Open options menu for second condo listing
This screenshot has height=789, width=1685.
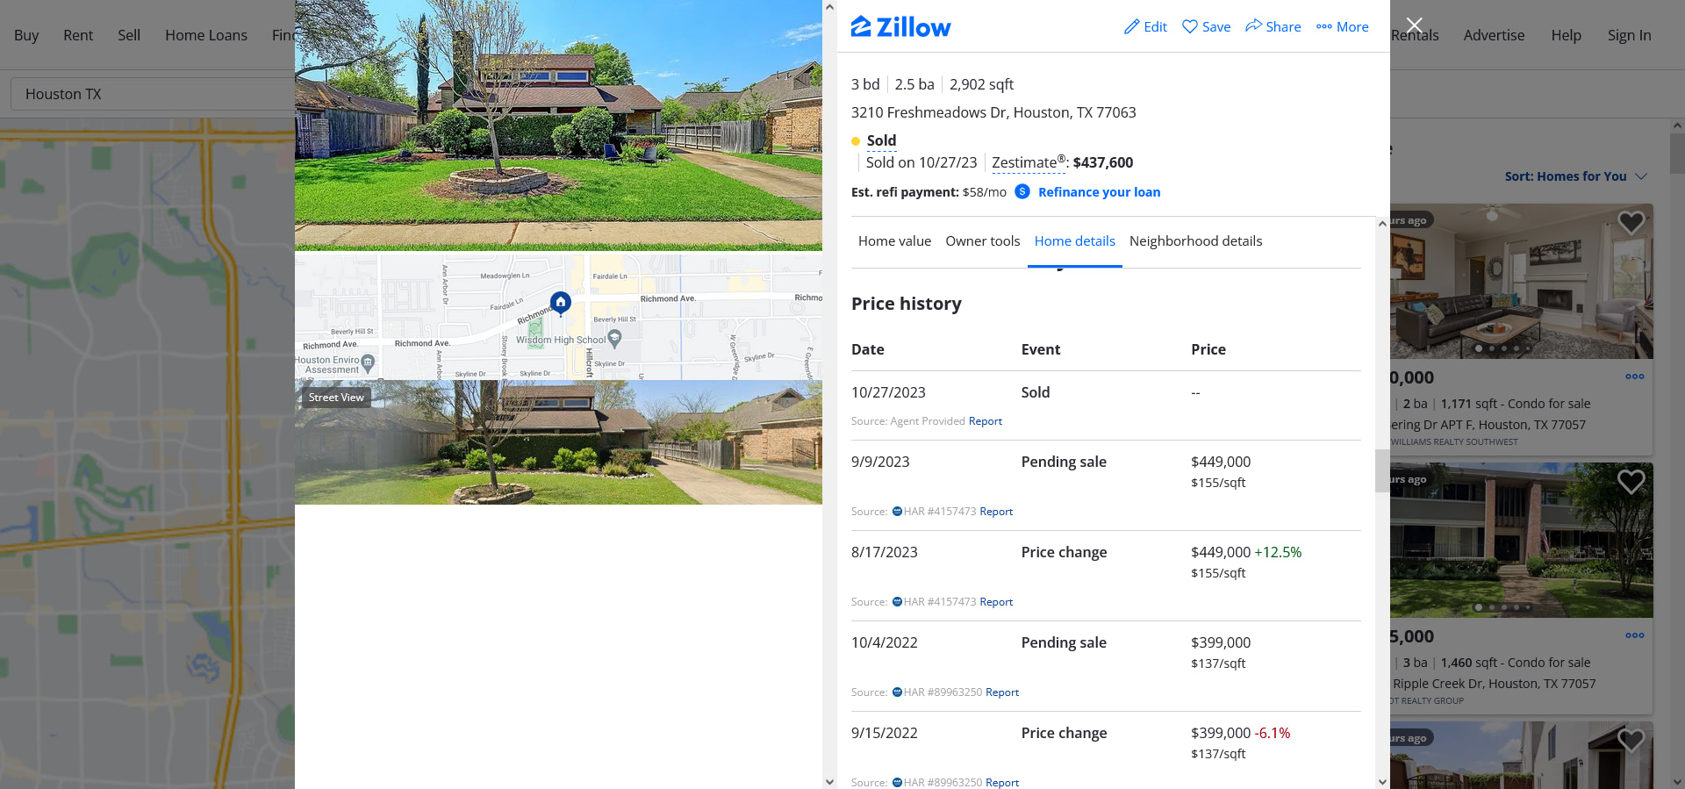pyautogui.click(x=1634, y=635)
